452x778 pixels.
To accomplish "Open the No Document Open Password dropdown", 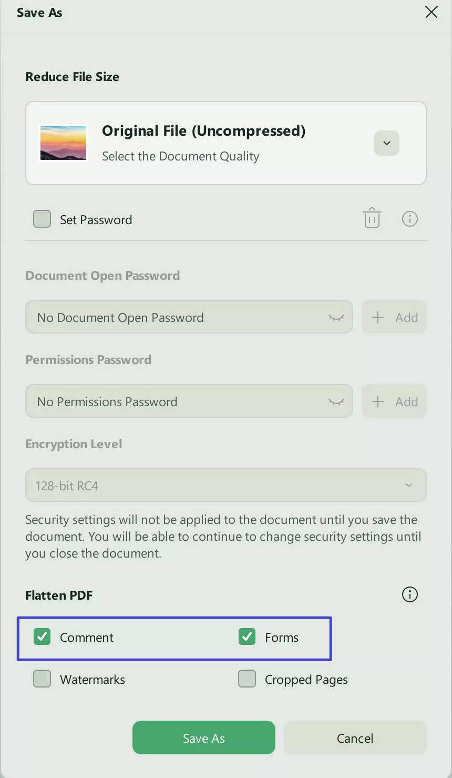I will 335,317.
